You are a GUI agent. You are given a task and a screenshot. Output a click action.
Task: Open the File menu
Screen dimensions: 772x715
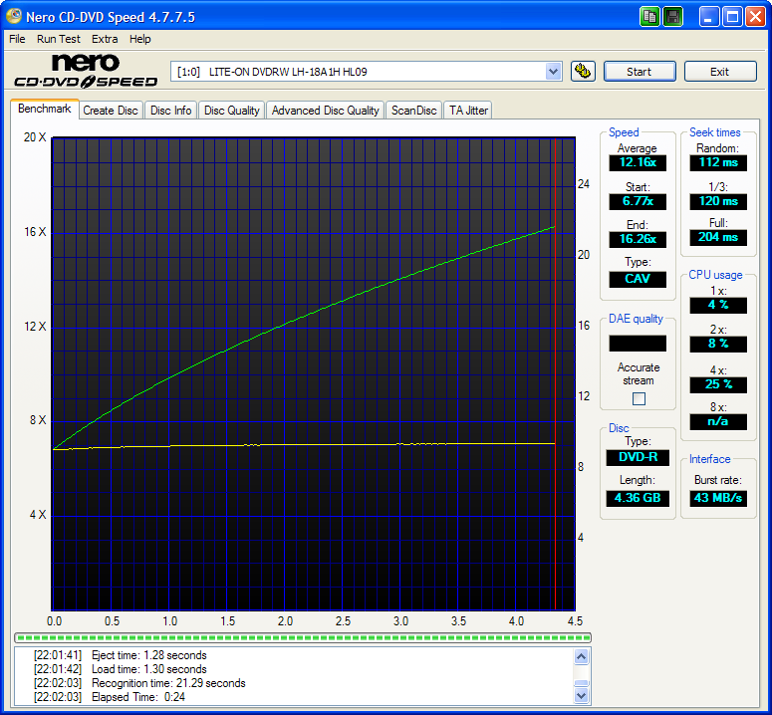[17, 39]
